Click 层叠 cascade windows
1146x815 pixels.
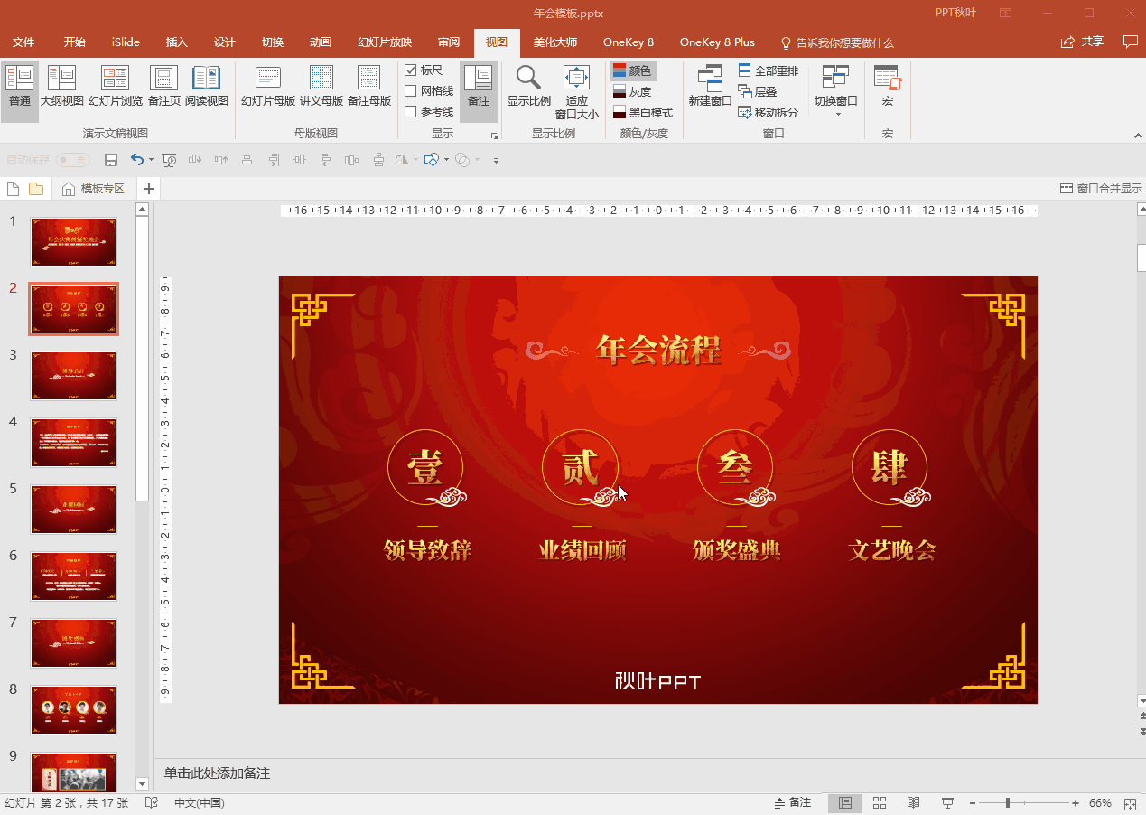(757, 91)
